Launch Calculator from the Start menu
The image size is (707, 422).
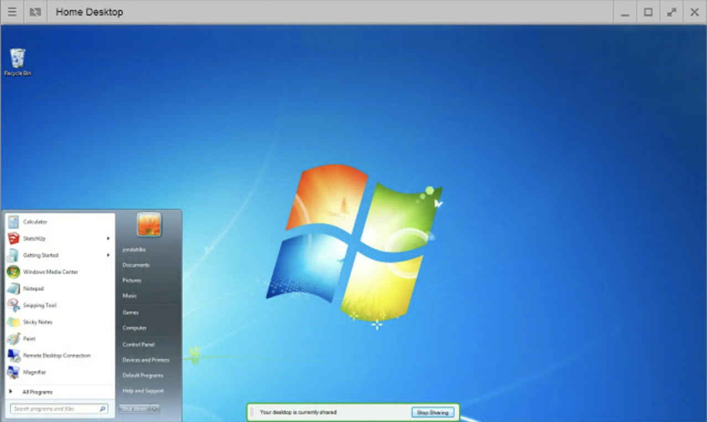pyautogui.click(x=60, y=222)
